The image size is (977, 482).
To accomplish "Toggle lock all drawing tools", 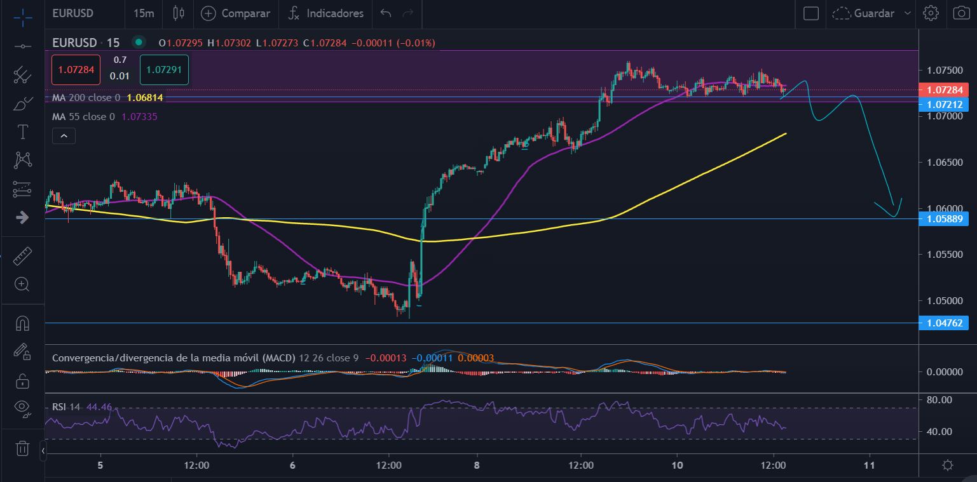I will coord(22,380).
